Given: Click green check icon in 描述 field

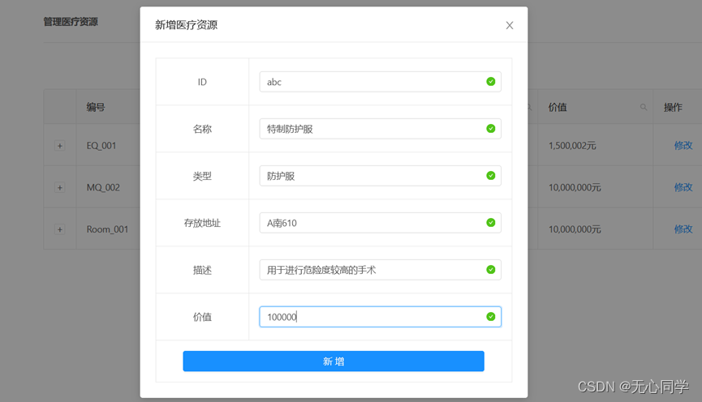Looking at the screenshot, I should click(x=491, y=269).
